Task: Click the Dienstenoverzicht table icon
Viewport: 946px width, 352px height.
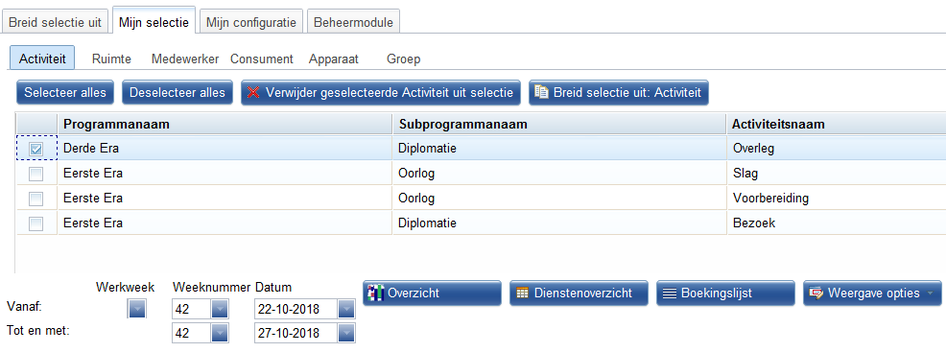Action: [x=523, y=293]
